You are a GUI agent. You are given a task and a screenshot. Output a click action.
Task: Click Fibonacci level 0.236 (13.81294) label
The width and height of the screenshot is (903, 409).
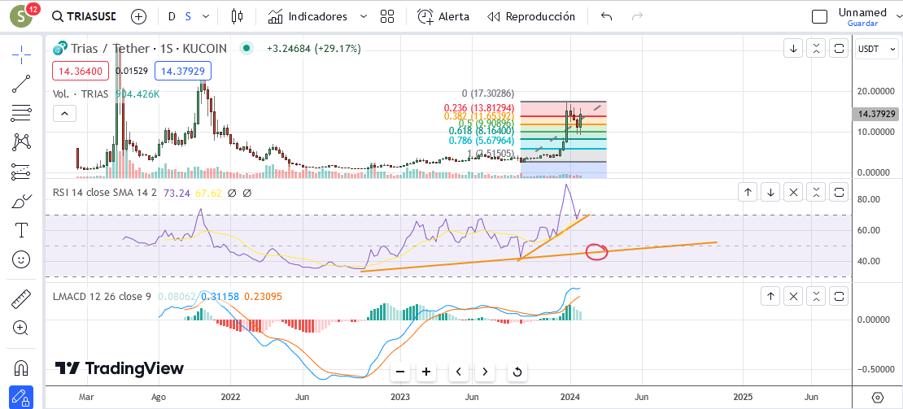coord(478,107)
